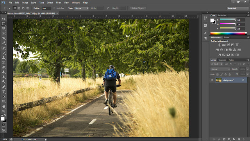Select the Eyedropper tool
Image resolution: width=250 pixels, height=141 pixels.
[x=4, y=43]
